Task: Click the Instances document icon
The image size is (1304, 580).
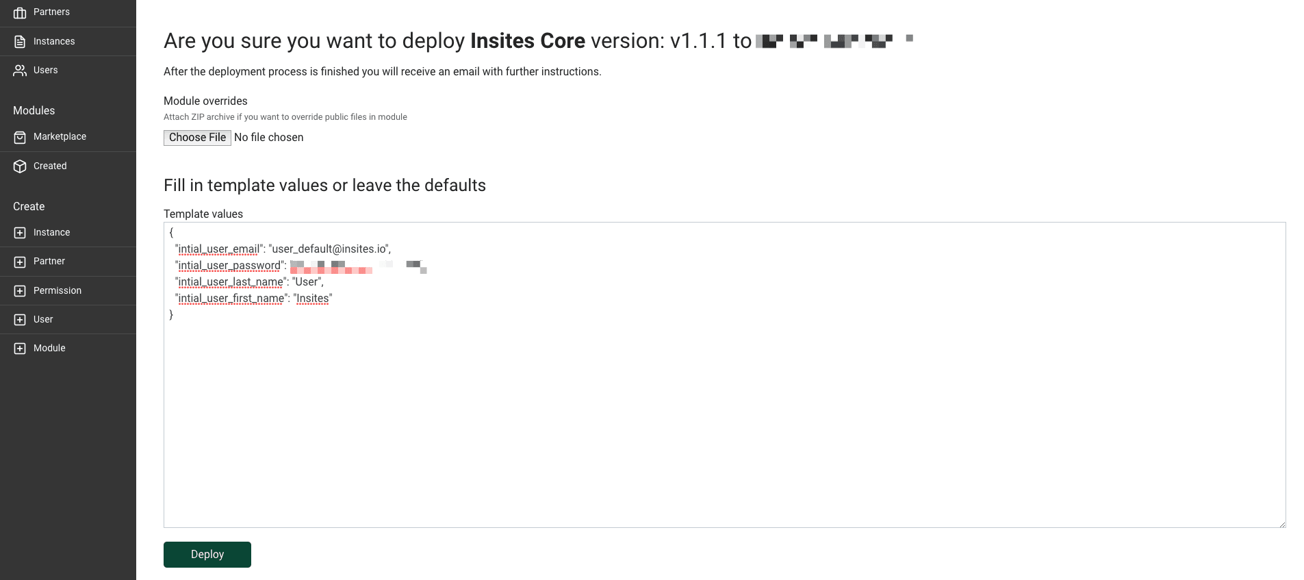Action: coord(20,42)
